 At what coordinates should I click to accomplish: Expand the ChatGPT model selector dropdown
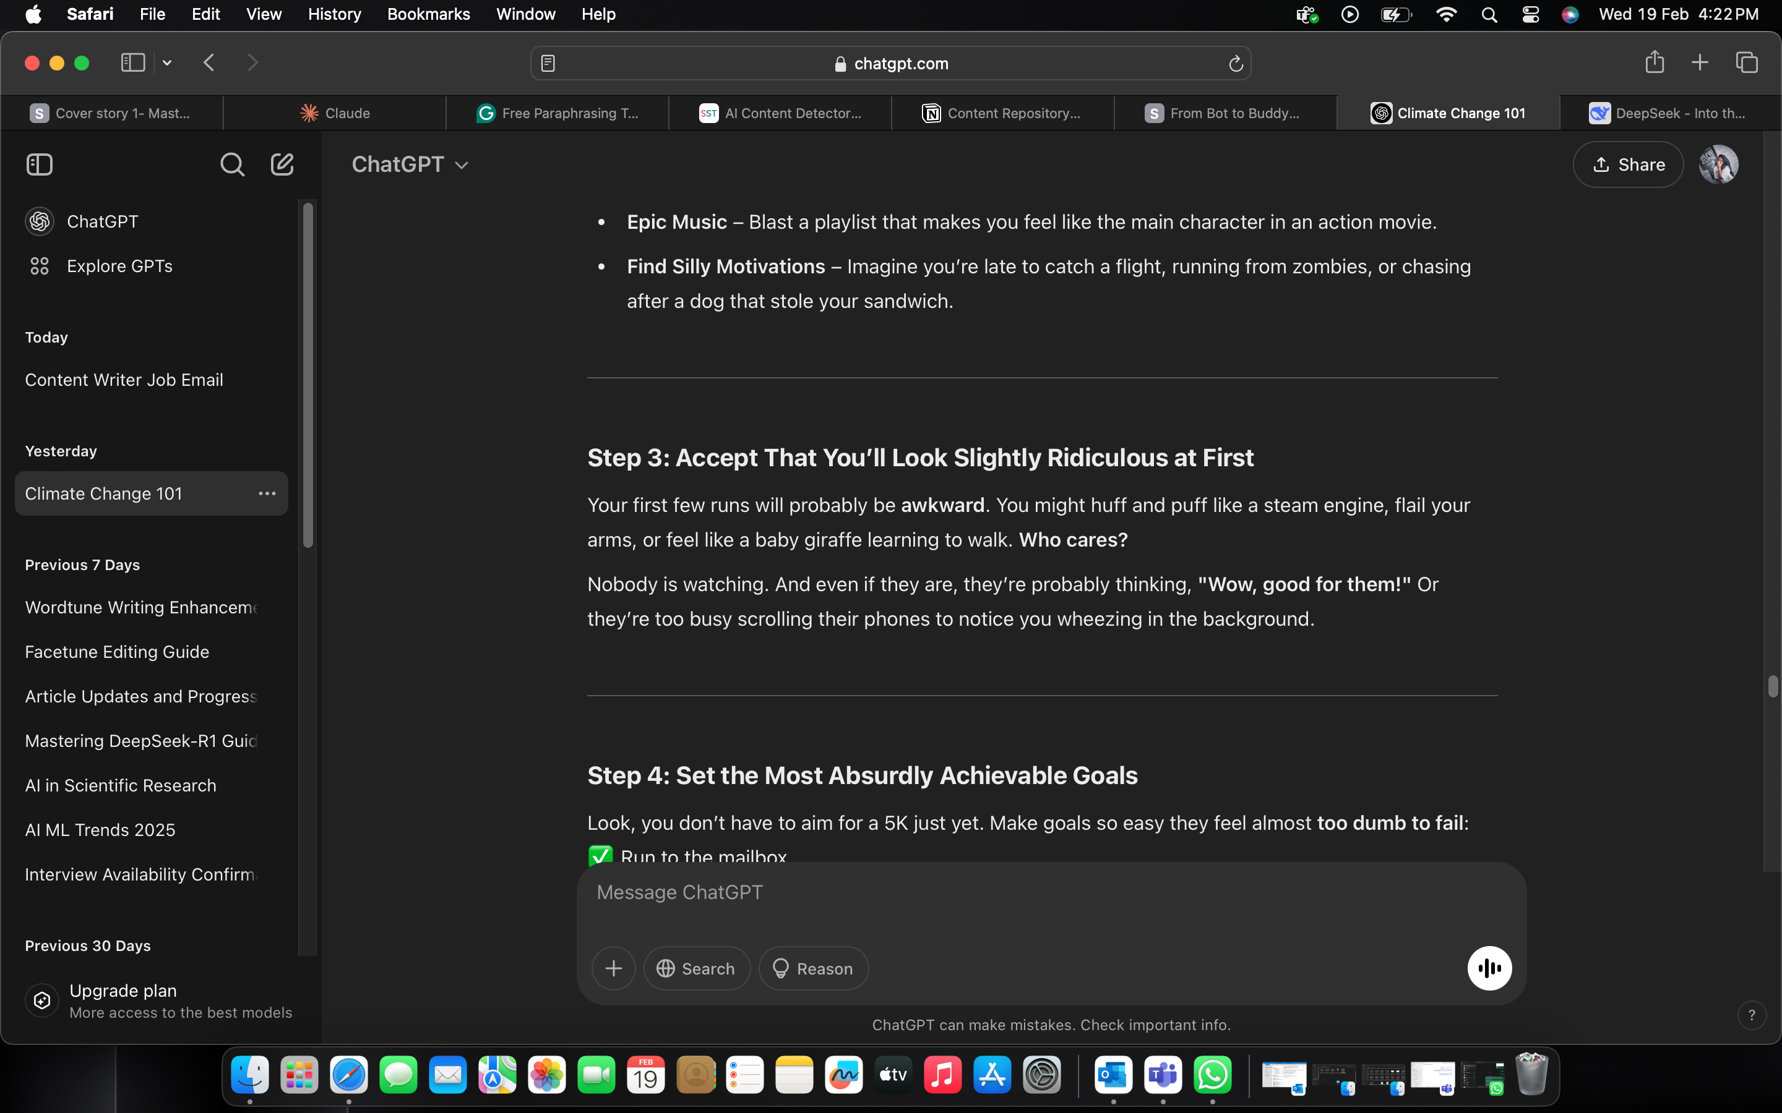(410, 164)
